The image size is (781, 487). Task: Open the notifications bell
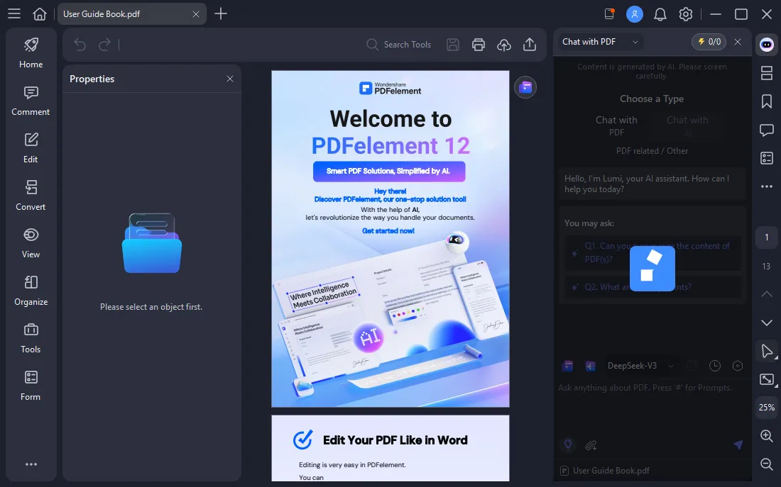point(660,14)
